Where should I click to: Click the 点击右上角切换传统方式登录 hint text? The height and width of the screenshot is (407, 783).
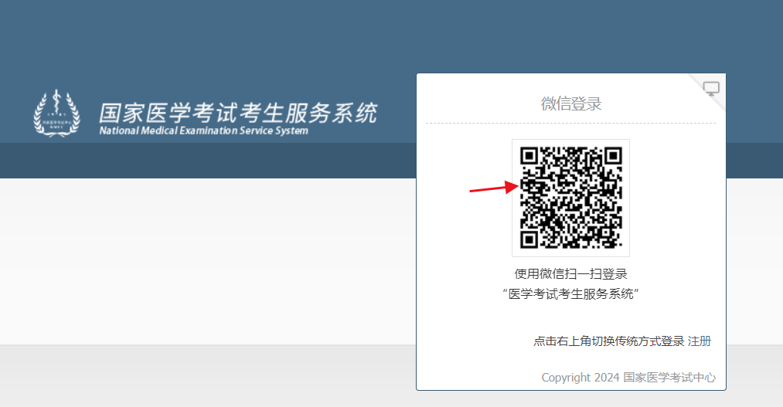[x=609, y=341]
